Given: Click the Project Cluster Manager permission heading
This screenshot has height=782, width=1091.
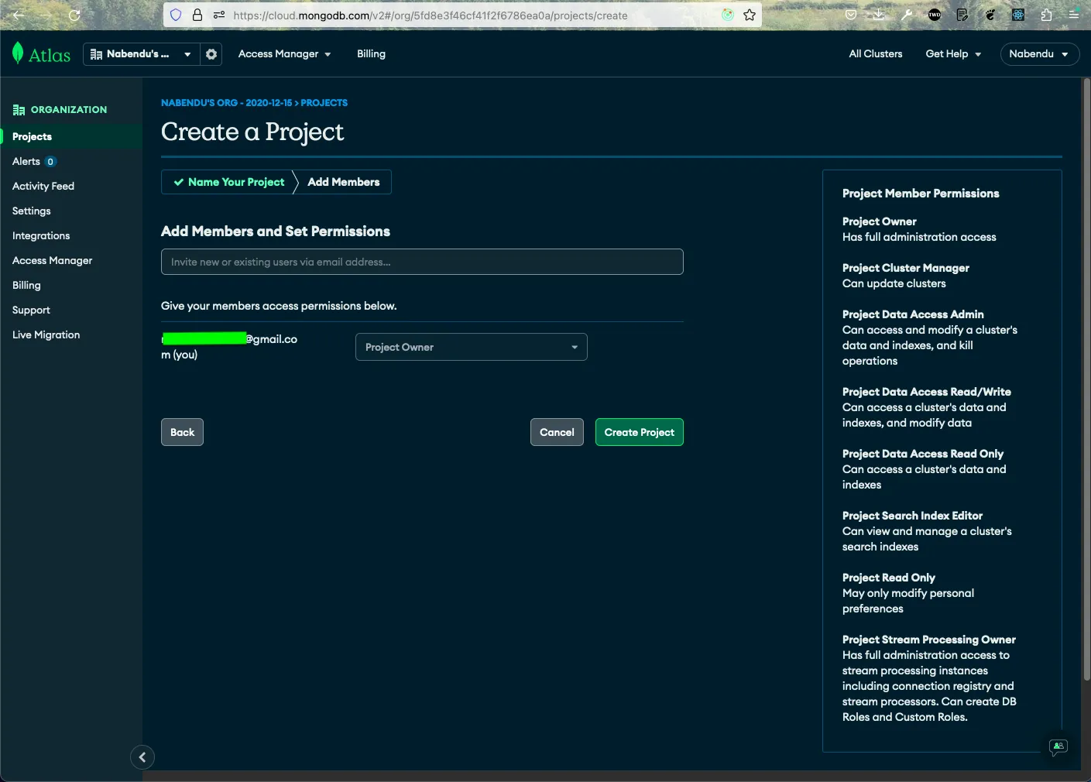Looking at the screenshot, I should pos(906,268).
